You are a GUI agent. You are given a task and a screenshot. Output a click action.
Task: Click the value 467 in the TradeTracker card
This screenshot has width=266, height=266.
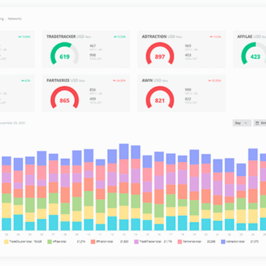pyautogui.click(x=93, y=46)
